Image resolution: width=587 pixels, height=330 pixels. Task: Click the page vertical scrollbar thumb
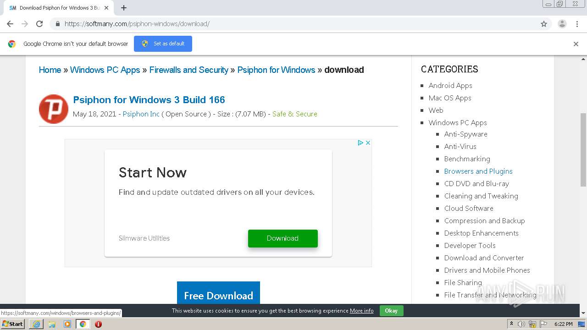(583, 149)
